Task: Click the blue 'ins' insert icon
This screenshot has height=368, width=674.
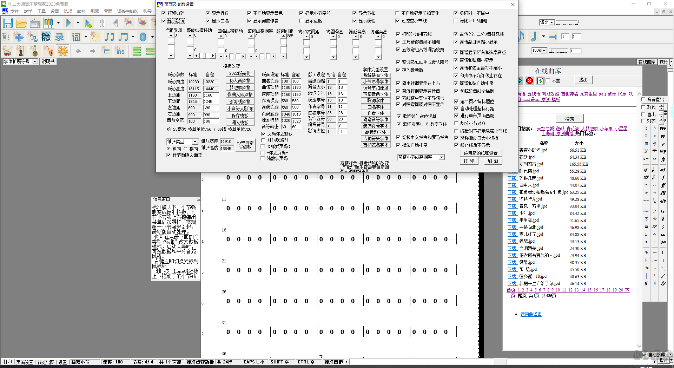Action: [120, 51]
